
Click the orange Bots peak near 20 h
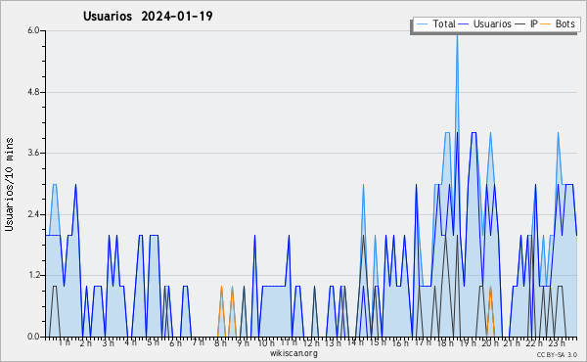pyautogui.click(x=490, y=288)
